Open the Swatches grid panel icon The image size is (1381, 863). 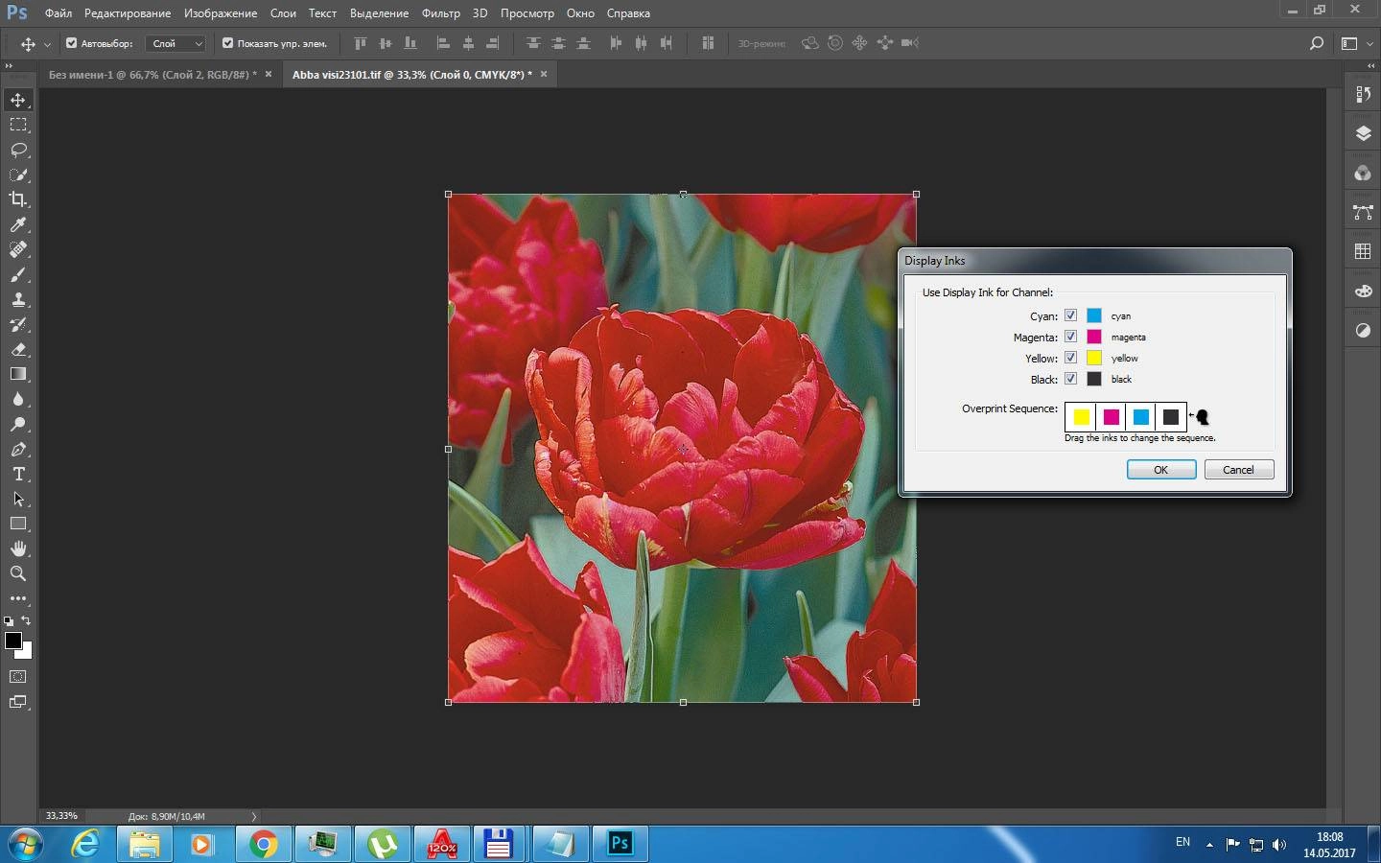1363,251
